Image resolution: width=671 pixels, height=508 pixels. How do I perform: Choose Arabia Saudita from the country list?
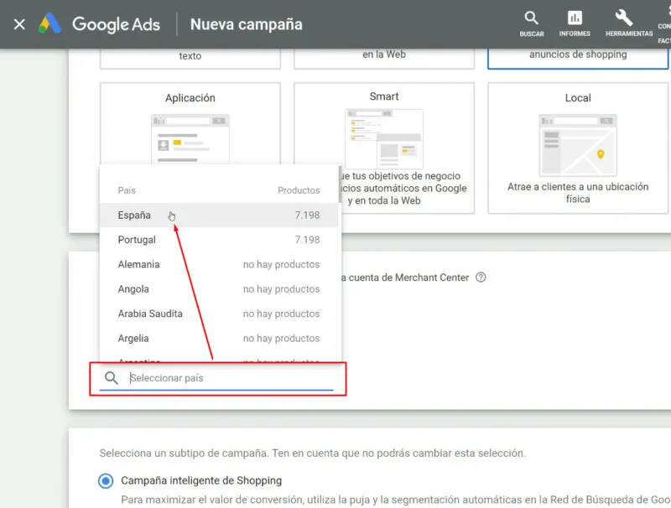pyautogui.click(x=219, y=314)
